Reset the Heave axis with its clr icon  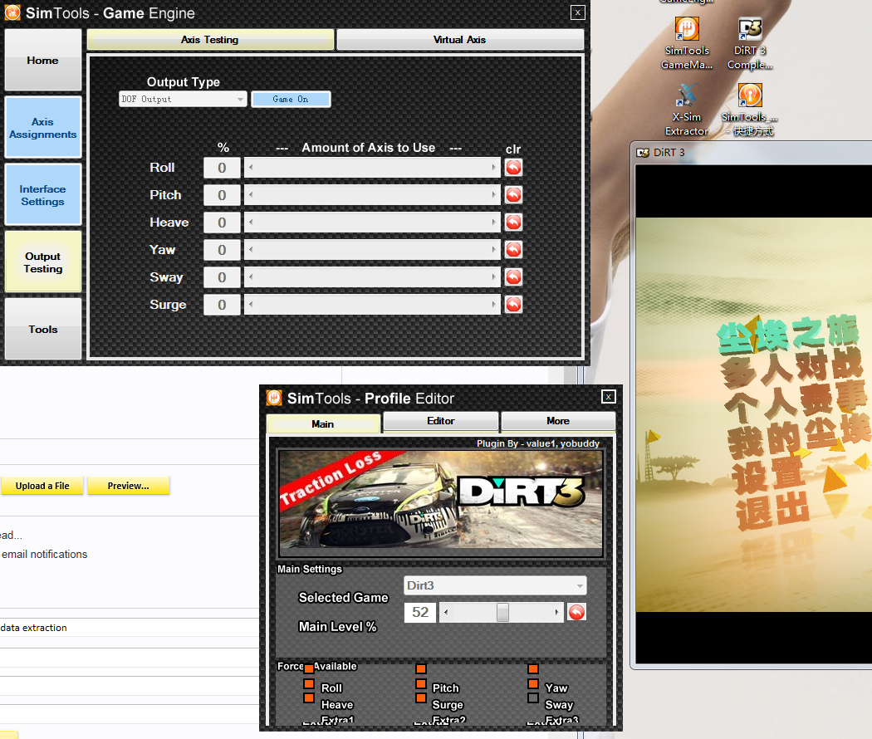513,223
